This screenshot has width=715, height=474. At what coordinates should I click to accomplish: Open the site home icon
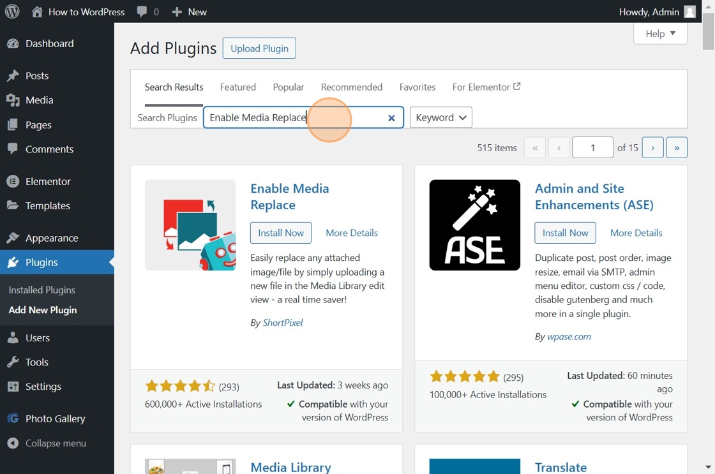point(37,12)
